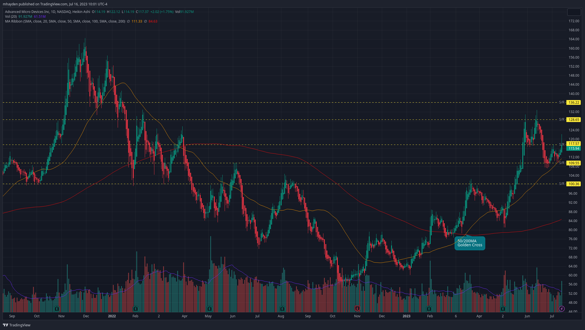The height and width of the screenshot is (330, 585).
Task: Select the 109.55 S/R price label
Action: coord(574,163)
